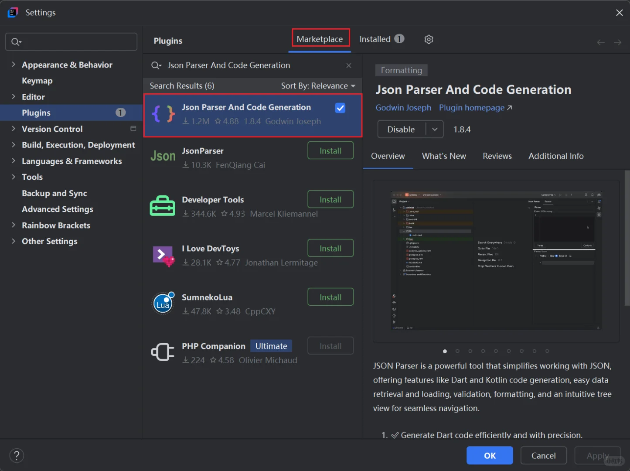
Task: Focus the plugin search input field
Action: (x=253, y=65)
